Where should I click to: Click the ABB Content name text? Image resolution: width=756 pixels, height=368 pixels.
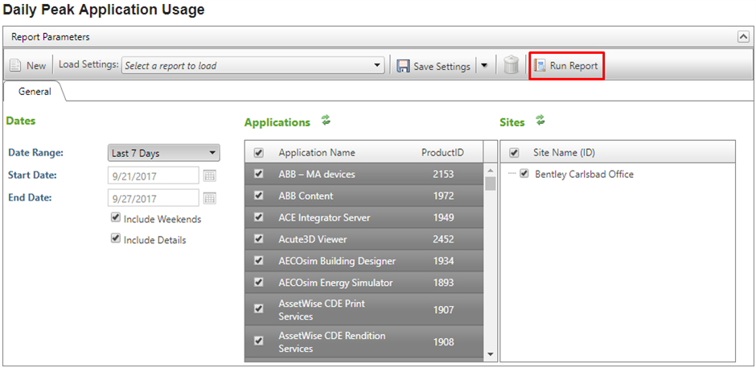pyautogui.click(x=306, y=196)
